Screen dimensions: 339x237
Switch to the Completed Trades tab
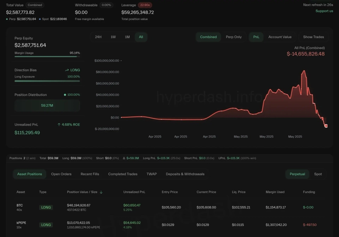(122, 174)
